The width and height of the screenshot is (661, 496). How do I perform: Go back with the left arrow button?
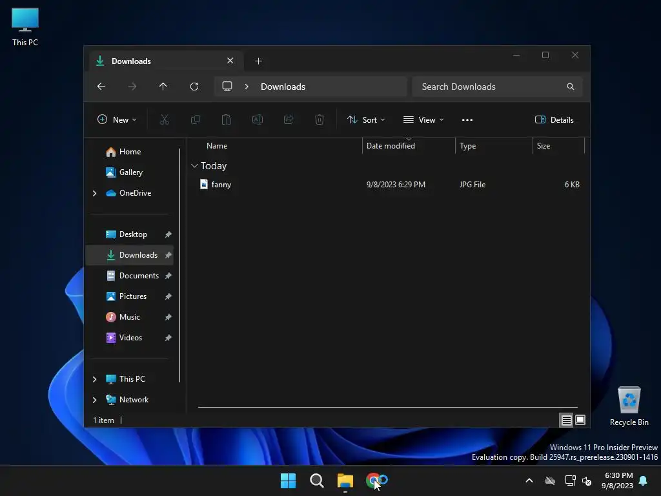click(x=101, y=87)
